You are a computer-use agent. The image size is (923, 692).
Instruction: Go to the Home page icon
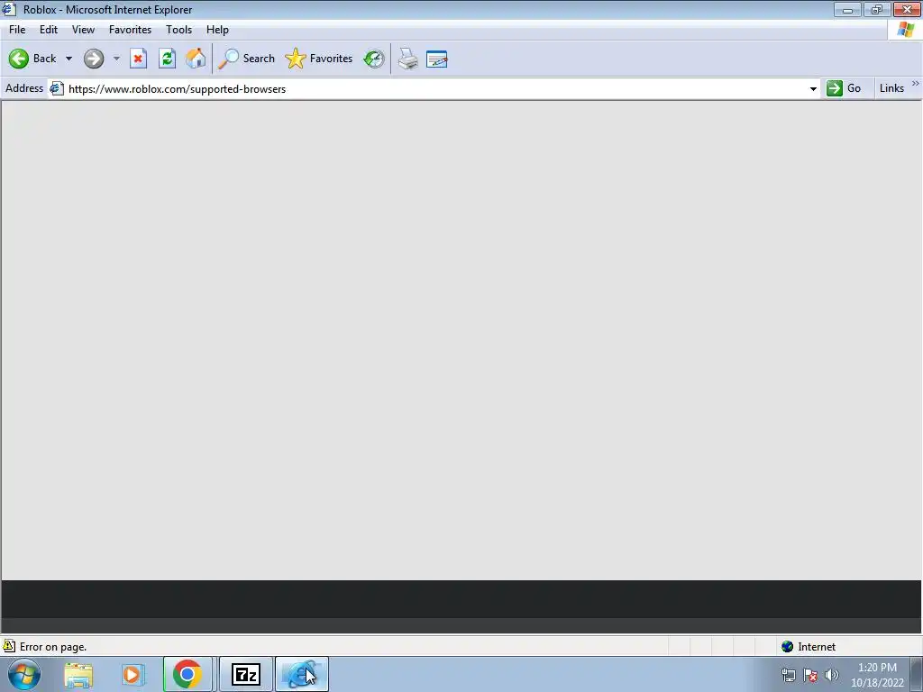[x=196, y=59]
